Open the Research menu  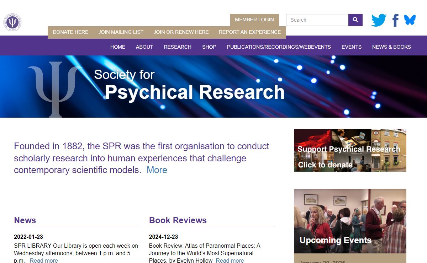(178, 47)
